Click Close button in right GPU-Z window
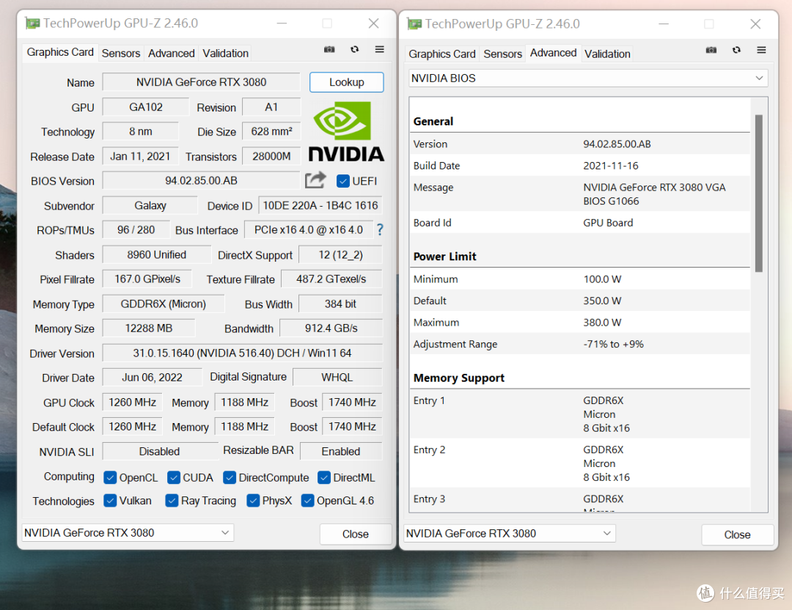This screenshot has height=610, width=792. [738, 534]
